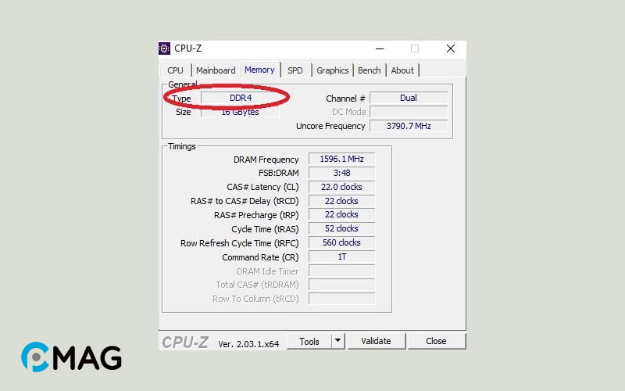The width and height of the screenshot is (625, 391).
Task: Click the empty DC Mode field
Action: point(409,112)
